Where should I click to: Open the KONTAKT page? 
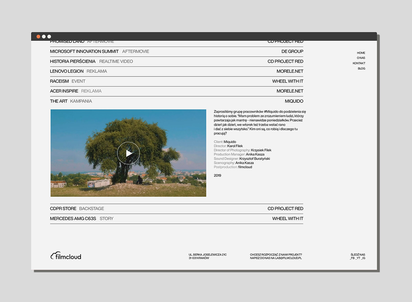[x=359, y=63]
